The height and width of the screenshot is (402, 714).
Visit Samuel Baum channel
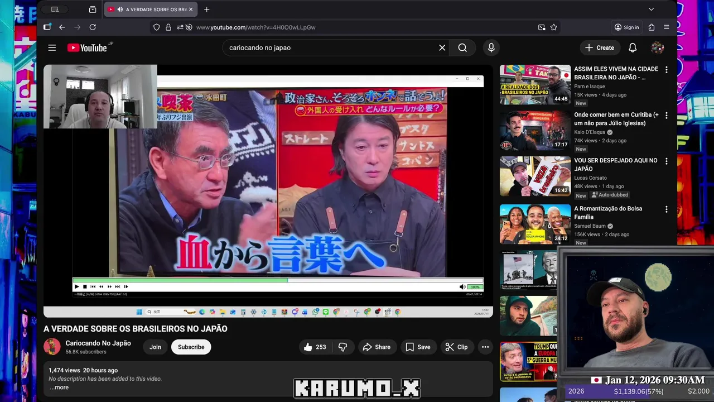[x=590, y=226]
